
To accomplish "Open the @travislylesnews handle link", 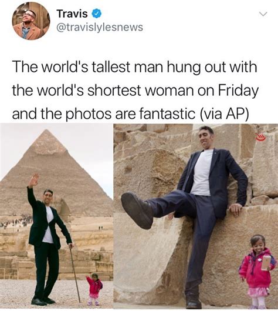I will tap(100, 27).
